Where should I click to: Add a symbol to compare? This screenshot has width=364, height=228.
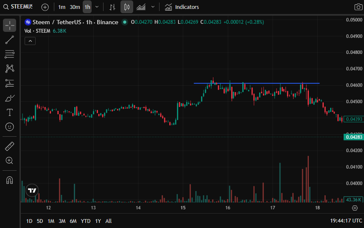tap(45, 7)
